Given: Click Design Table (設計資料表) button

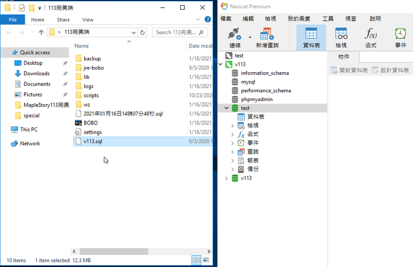Looking at the screenshot, I should 390,70.
